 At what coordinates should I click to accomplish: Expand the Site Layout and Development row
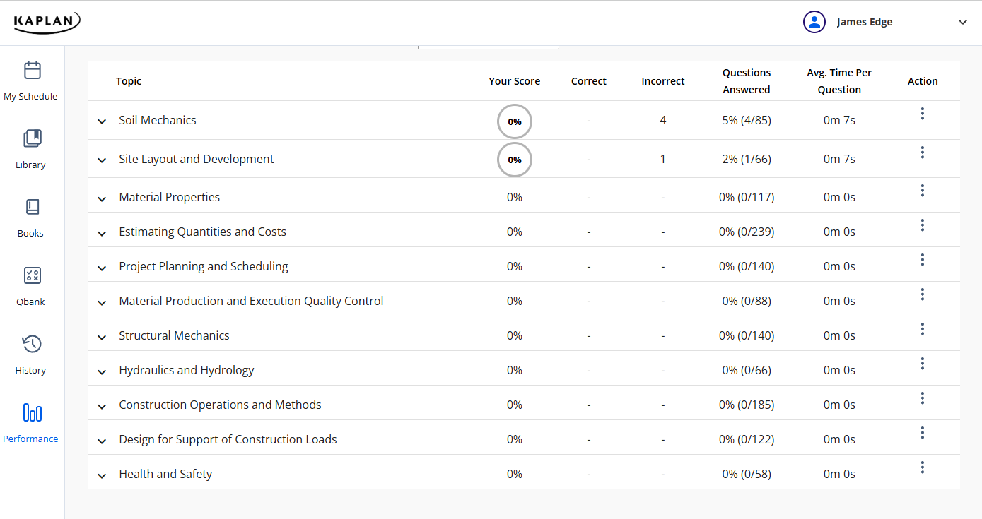[x=102, y=160]
